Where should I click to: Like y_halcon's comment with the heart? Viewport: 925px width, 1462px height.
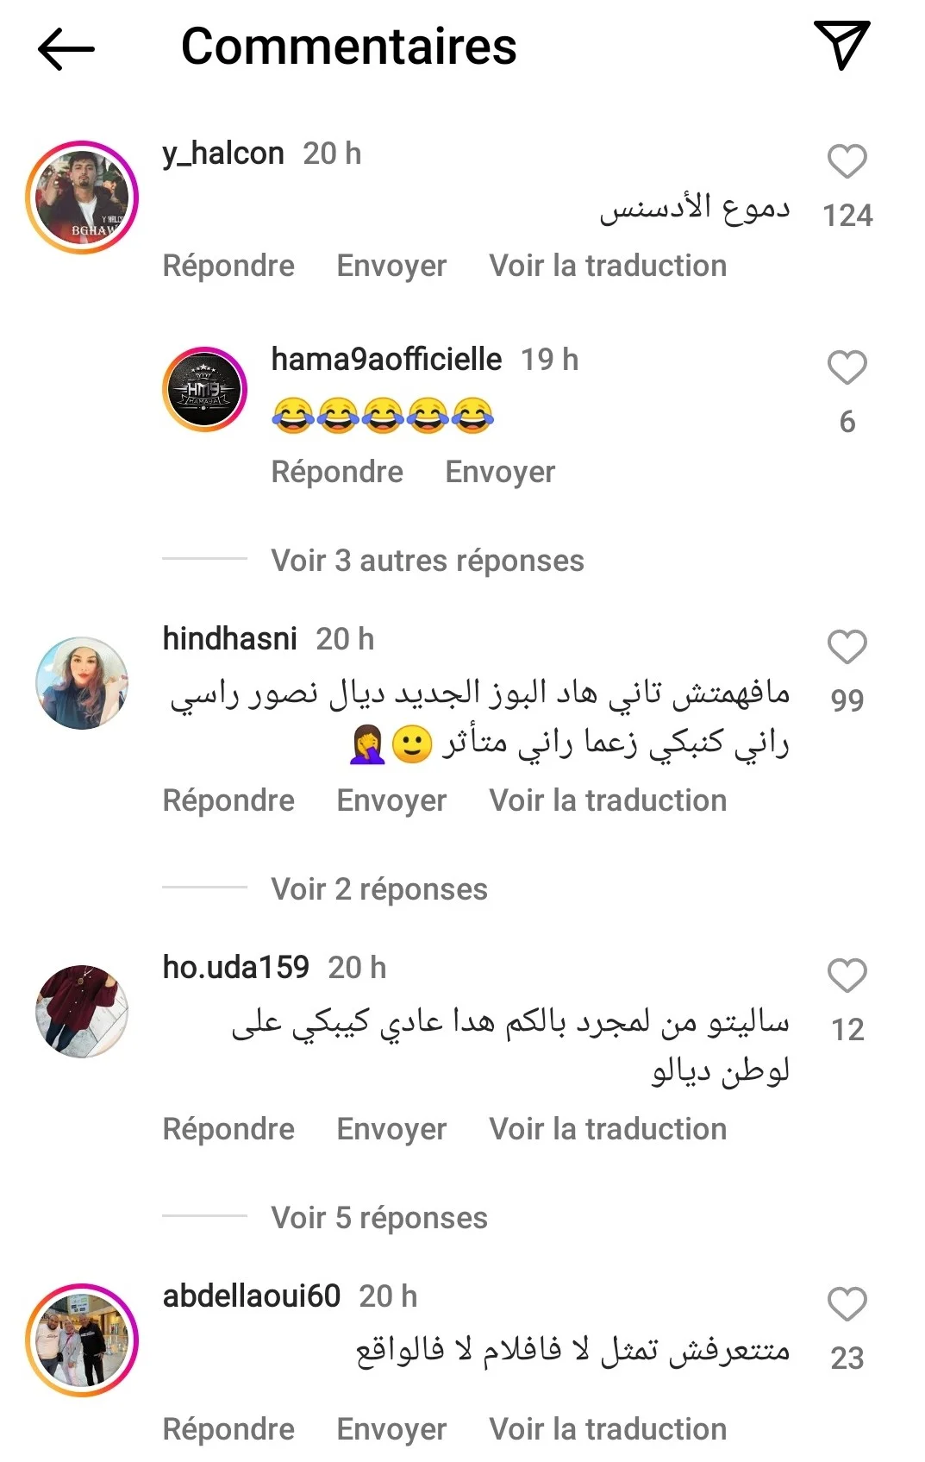point(847,161)
